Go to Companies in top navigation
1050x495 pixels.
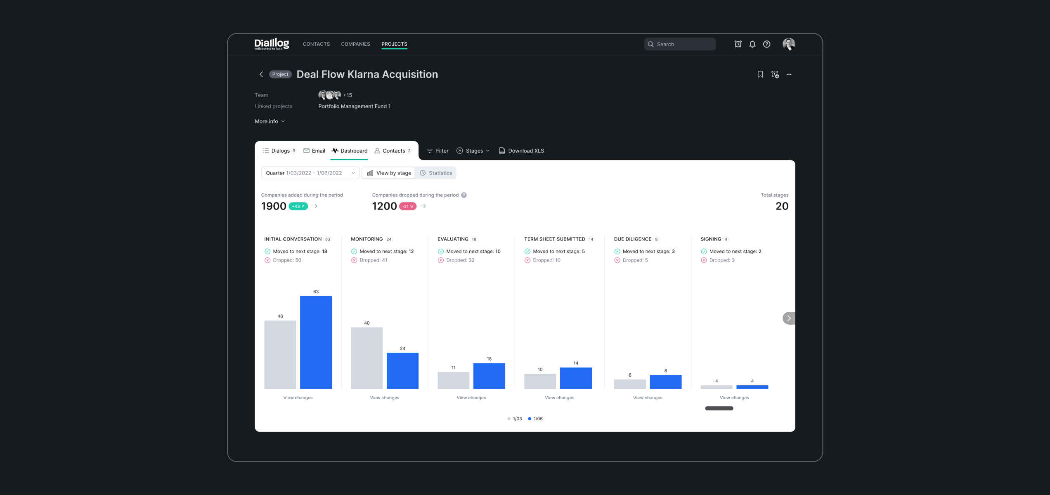pyautogui.click(x=355, y=44)
